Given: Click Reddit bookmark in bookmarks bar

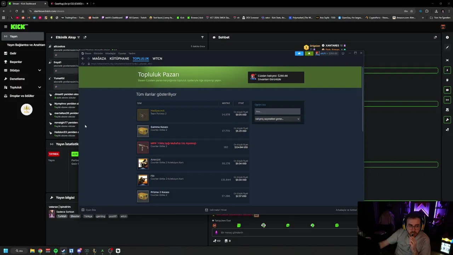Looking at the screenshot, I should 93,17.
